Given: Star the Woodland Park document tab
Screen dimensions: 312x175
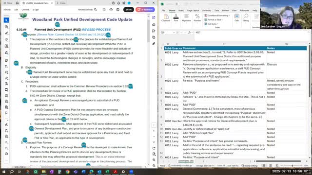Looking at the screenshot, I should (24, 3).
